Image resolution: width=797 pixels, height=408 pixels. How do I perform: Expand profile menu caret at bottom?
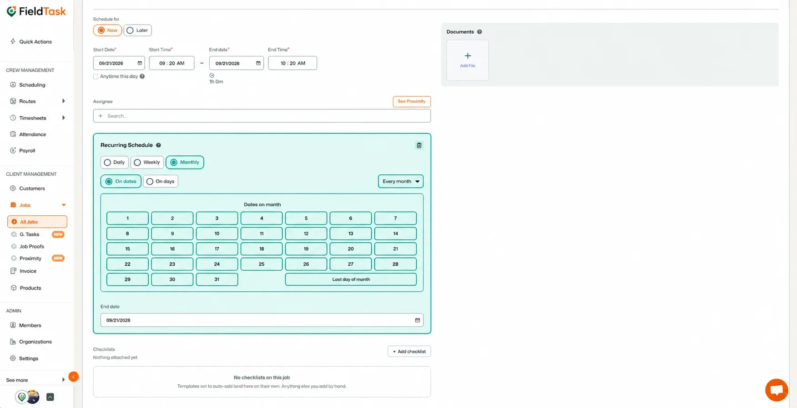click(50, 397)
